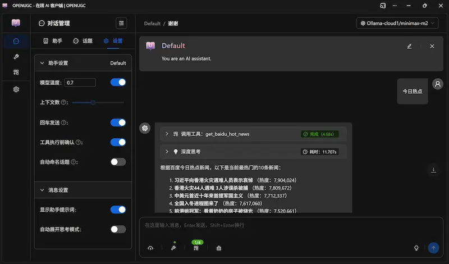Click the toolbox icon in input toolbar
Image resolution: width=449 pixels, height=264 pixels.
[x=218, y=248]
